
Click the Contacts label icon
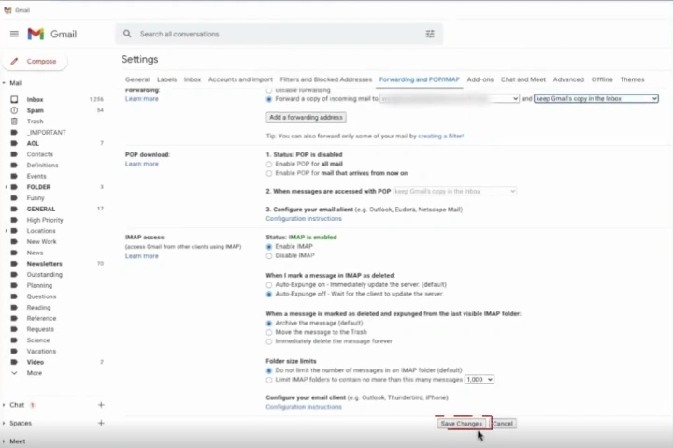14,153
